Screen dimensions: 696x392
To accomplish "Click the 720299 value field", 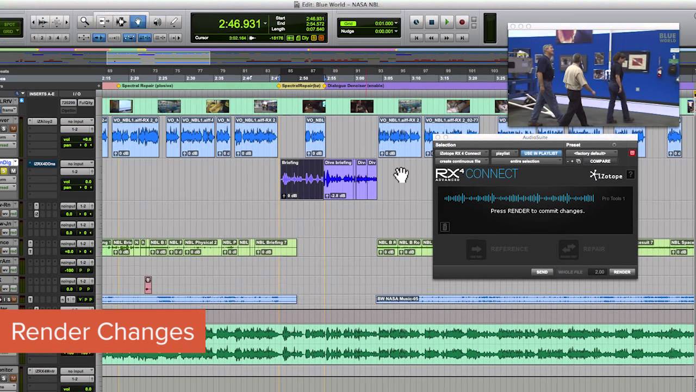I will pyautogui.click(x=68, y=102).
